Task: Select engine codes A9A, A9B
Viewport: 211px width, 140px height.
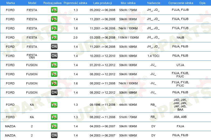Action: click(180, 117)
